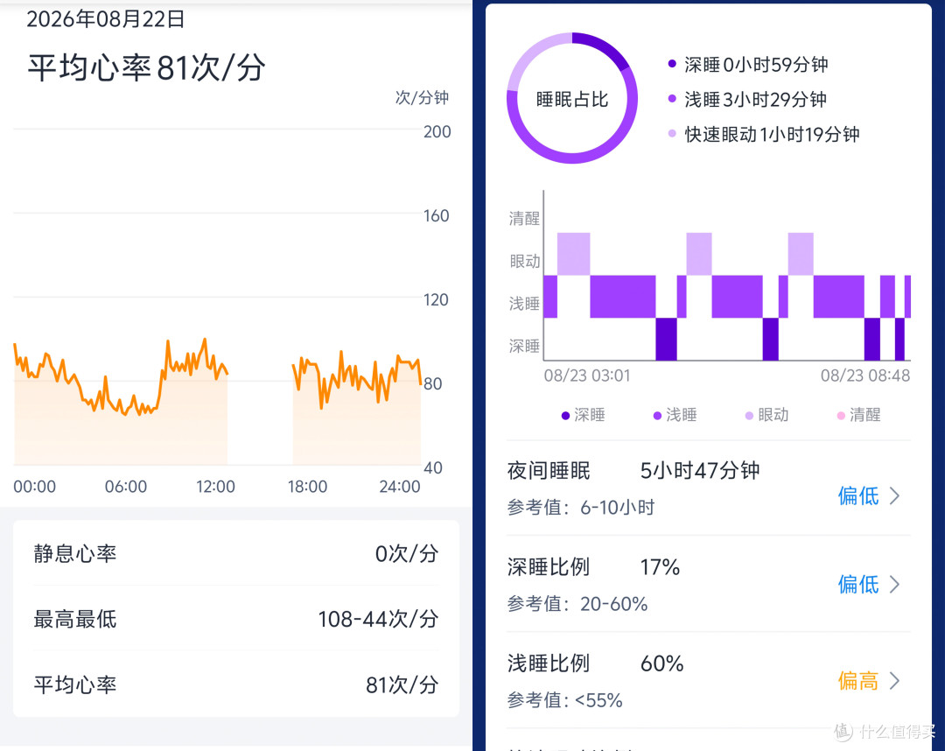This screenshot has height=751, width=945.
Task: Click the 06:00 axis label on heart chart
Action: (126, 487)
